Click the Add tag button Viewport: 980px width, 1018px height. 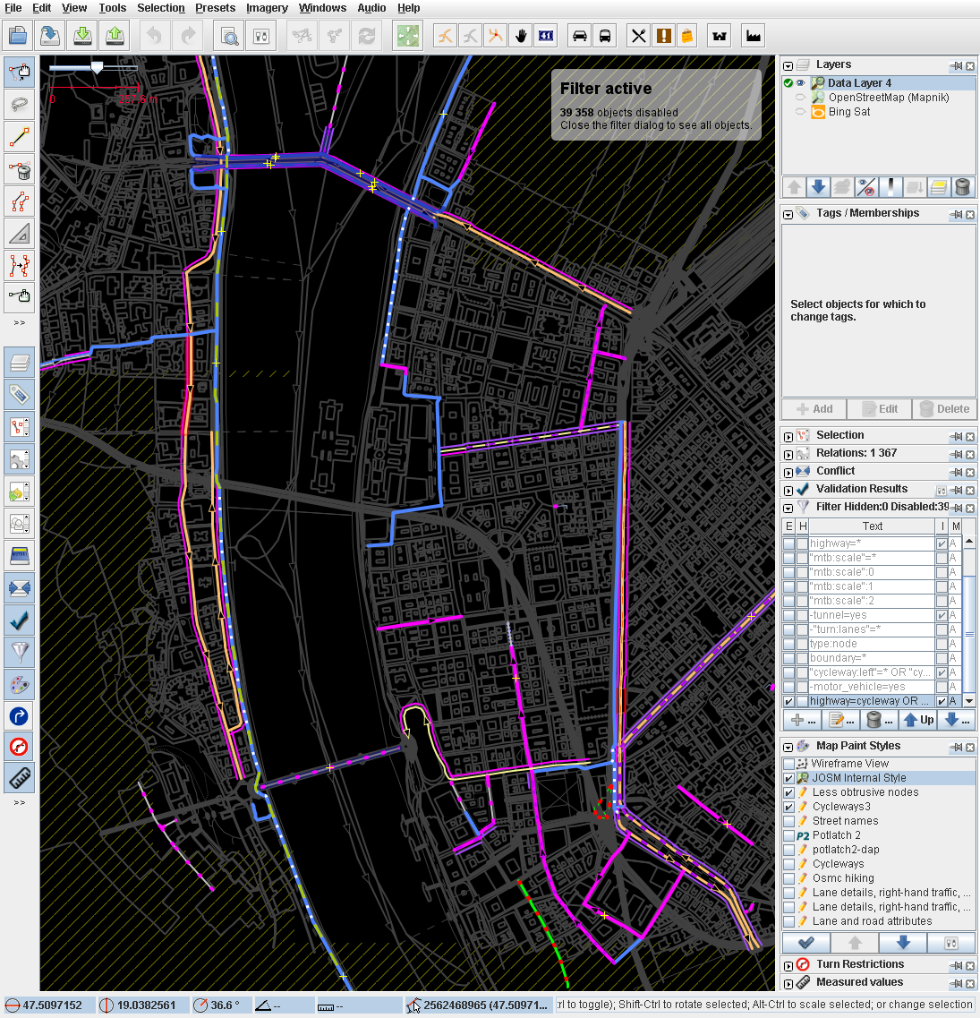point(814,409)
